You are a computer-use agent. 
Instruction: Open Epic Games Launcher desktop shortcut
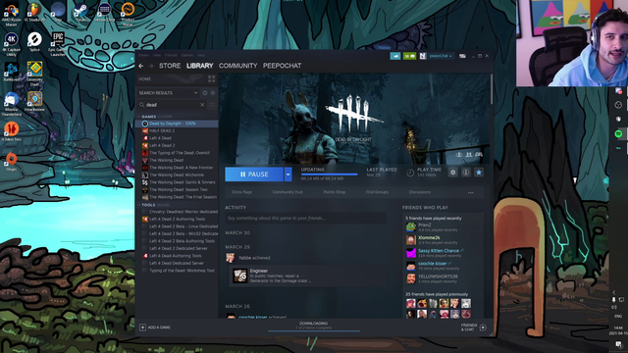click(x=58, y=44)
